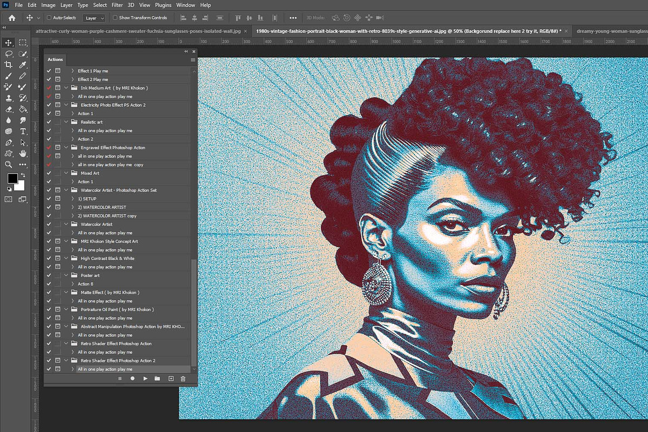Toggle checkmark for 1) SETUP action

click(49, 199)
